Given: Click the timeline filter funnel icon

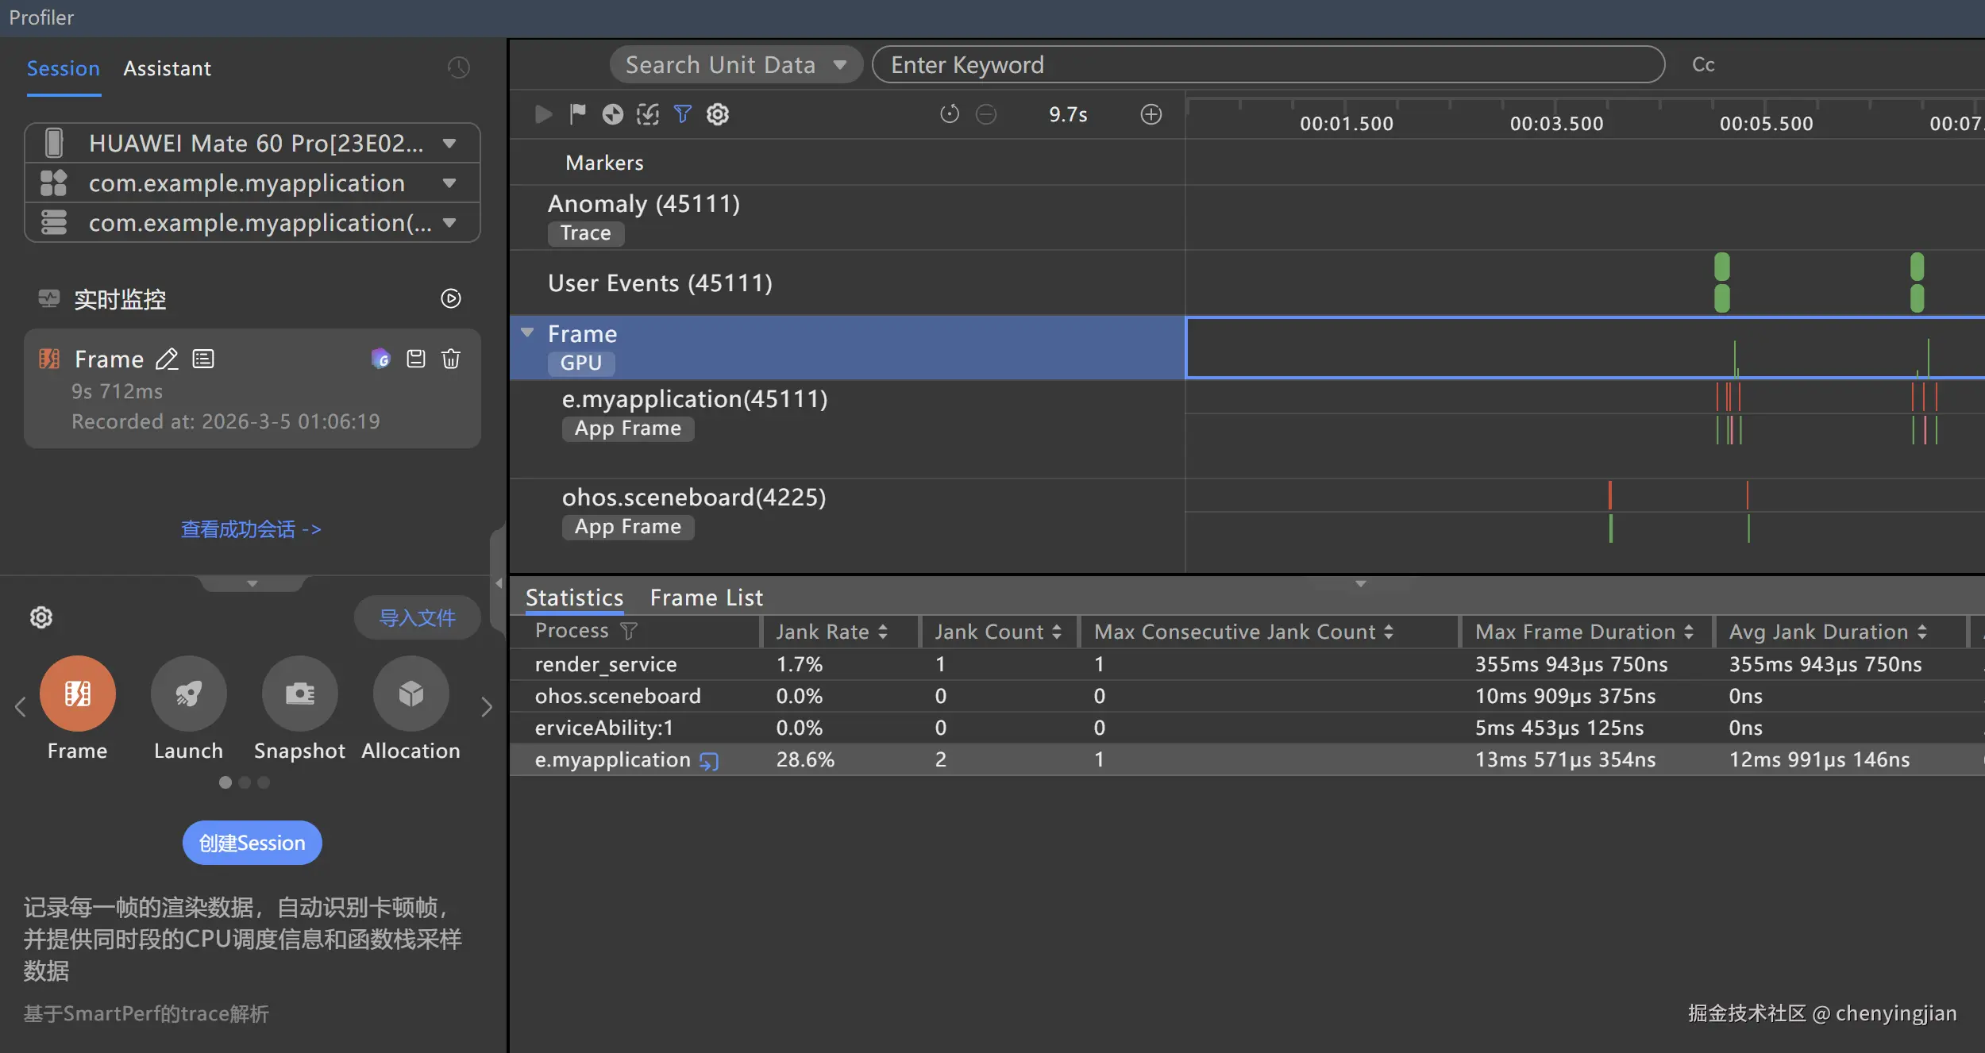Looking at the screenshot, I should tap(682, 114).
